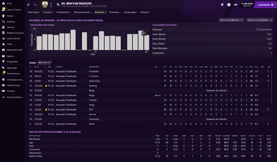The height and width of the screenshot is (162, 277).
Task: Select the Continental statistics row
Action: click(150, 149)
